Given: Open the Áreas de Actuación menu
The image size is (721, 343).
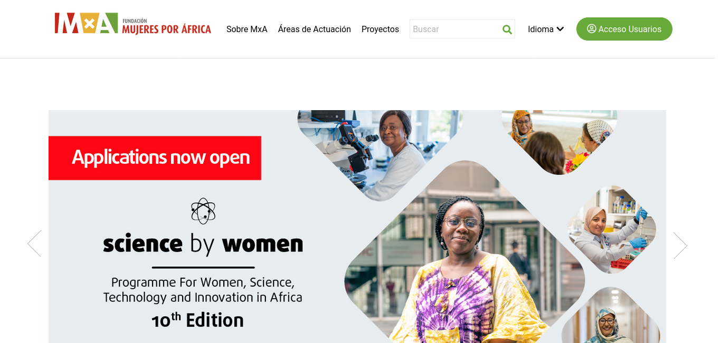Looking at the screenshot, I should [315, 29].
